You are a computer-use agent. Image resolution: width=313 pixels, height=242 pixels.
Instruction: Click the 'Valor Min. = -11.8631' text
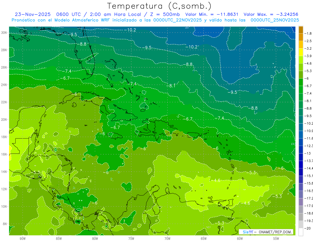[212, 14]
